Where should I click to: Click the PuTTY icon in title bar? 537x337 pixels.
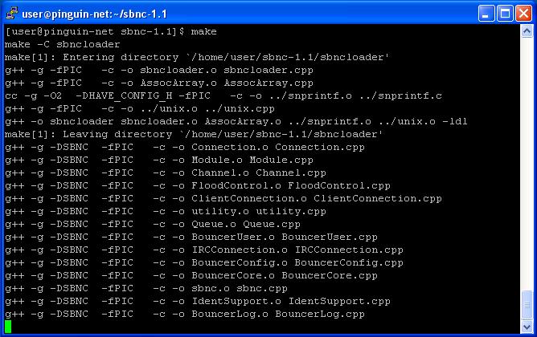[x=11, y=14]
